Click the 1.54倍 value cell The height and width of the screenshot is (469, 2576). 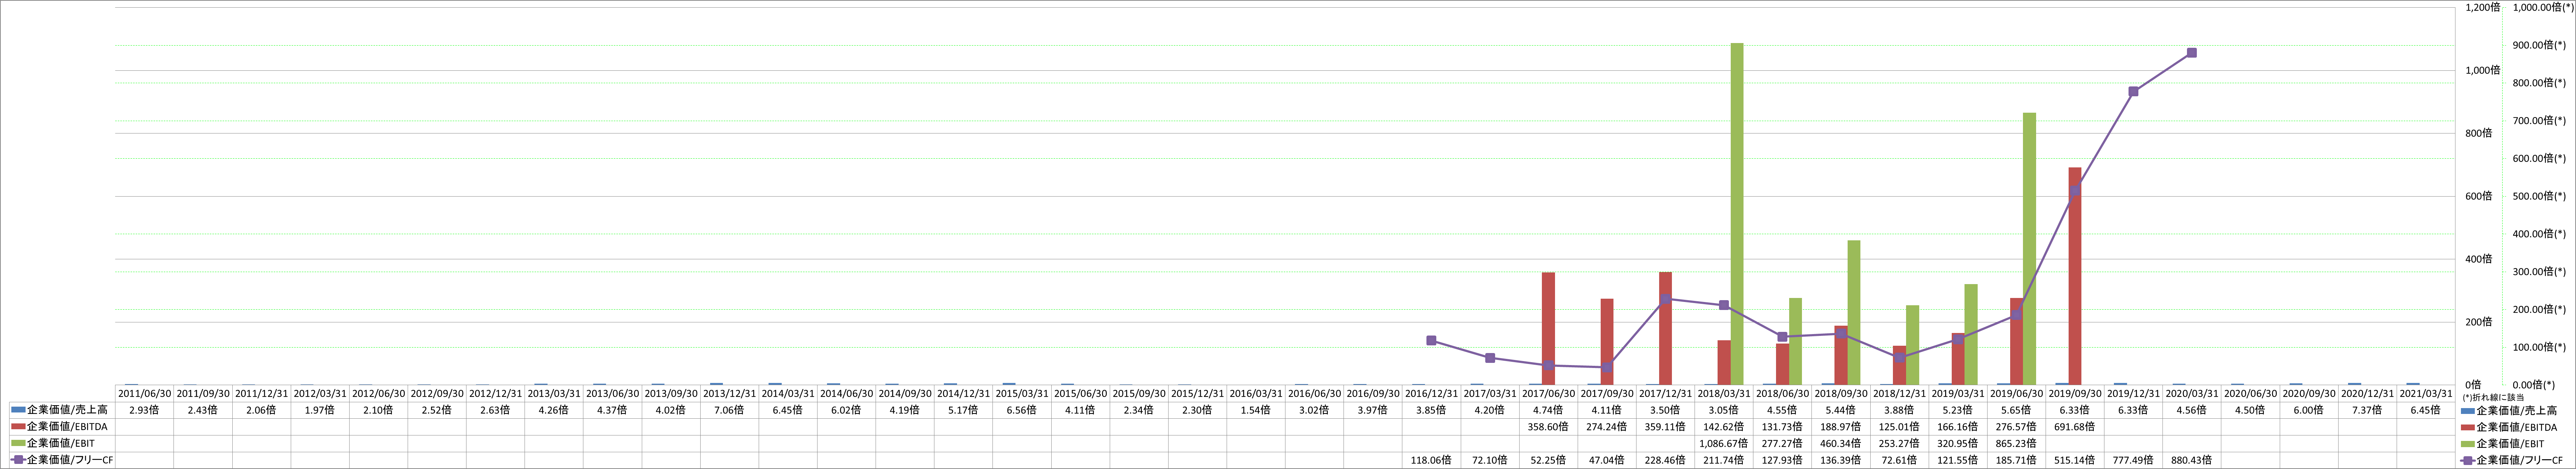(x=1255, y=410)
